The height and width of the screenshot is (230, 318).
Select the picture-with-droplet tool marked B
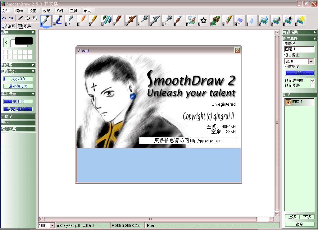(264, 21)
